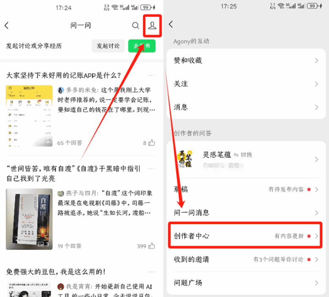Viewport: 329px width, 297px height.
Task: Open the 关注 entry
Action: pos(246,84)
